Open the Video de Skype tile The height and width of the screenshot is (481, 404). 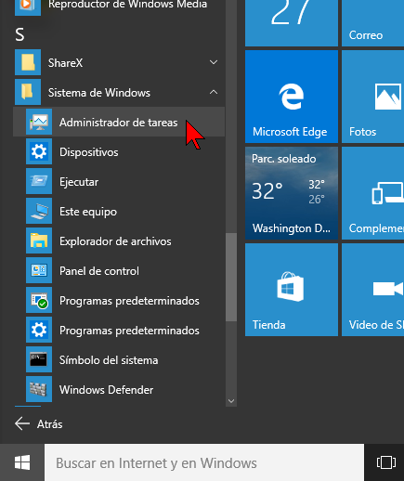[372, 290]
